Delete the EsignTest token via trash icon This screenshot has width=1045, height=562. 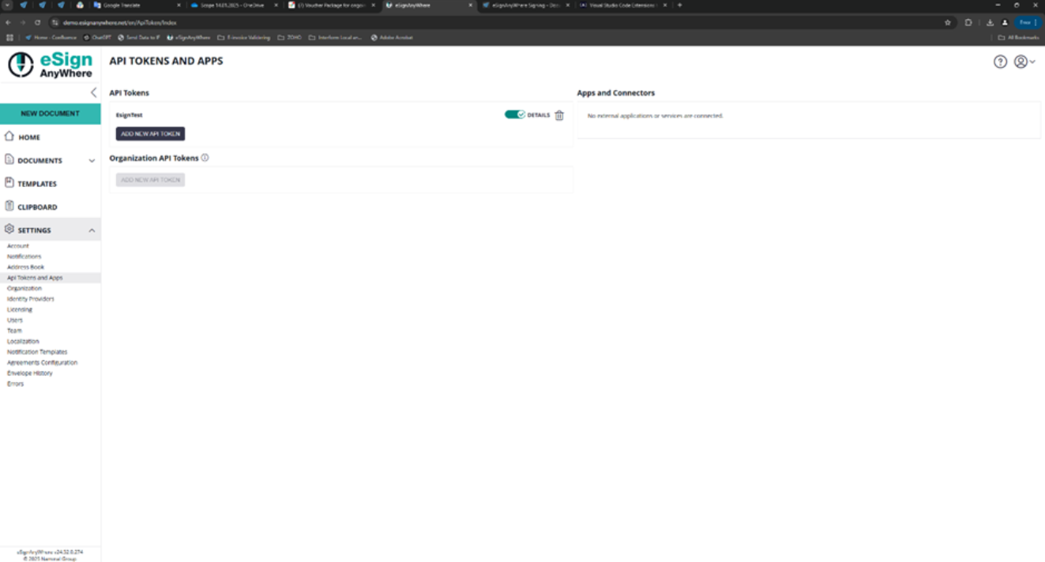559,115
